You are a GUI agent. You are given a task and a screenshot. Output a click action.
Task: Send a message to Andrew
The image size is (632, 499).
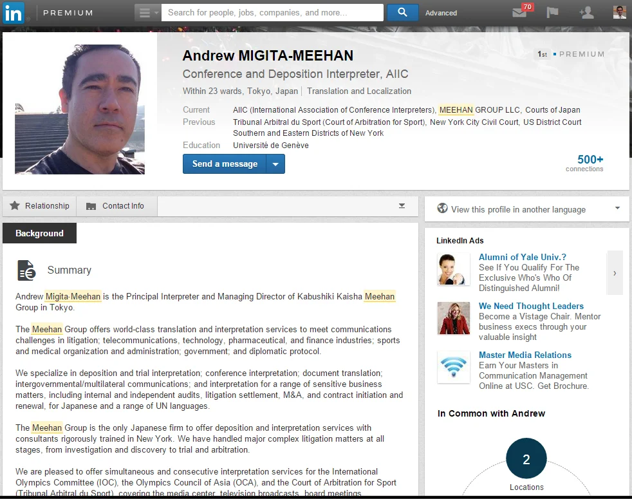click(x=225, y=164)
